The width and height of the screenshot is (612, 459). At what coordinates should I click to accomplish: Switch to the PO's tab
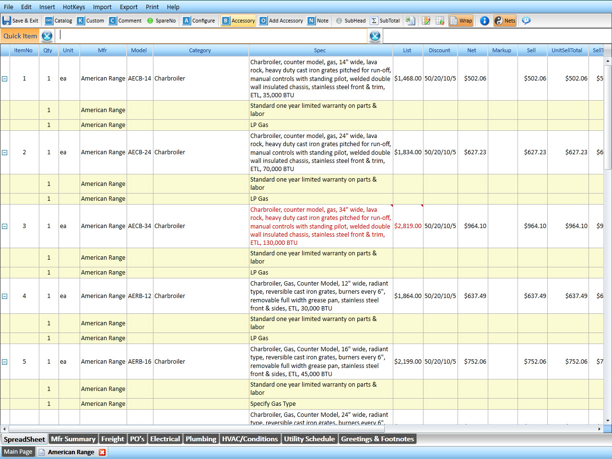[x=137, y=439]
